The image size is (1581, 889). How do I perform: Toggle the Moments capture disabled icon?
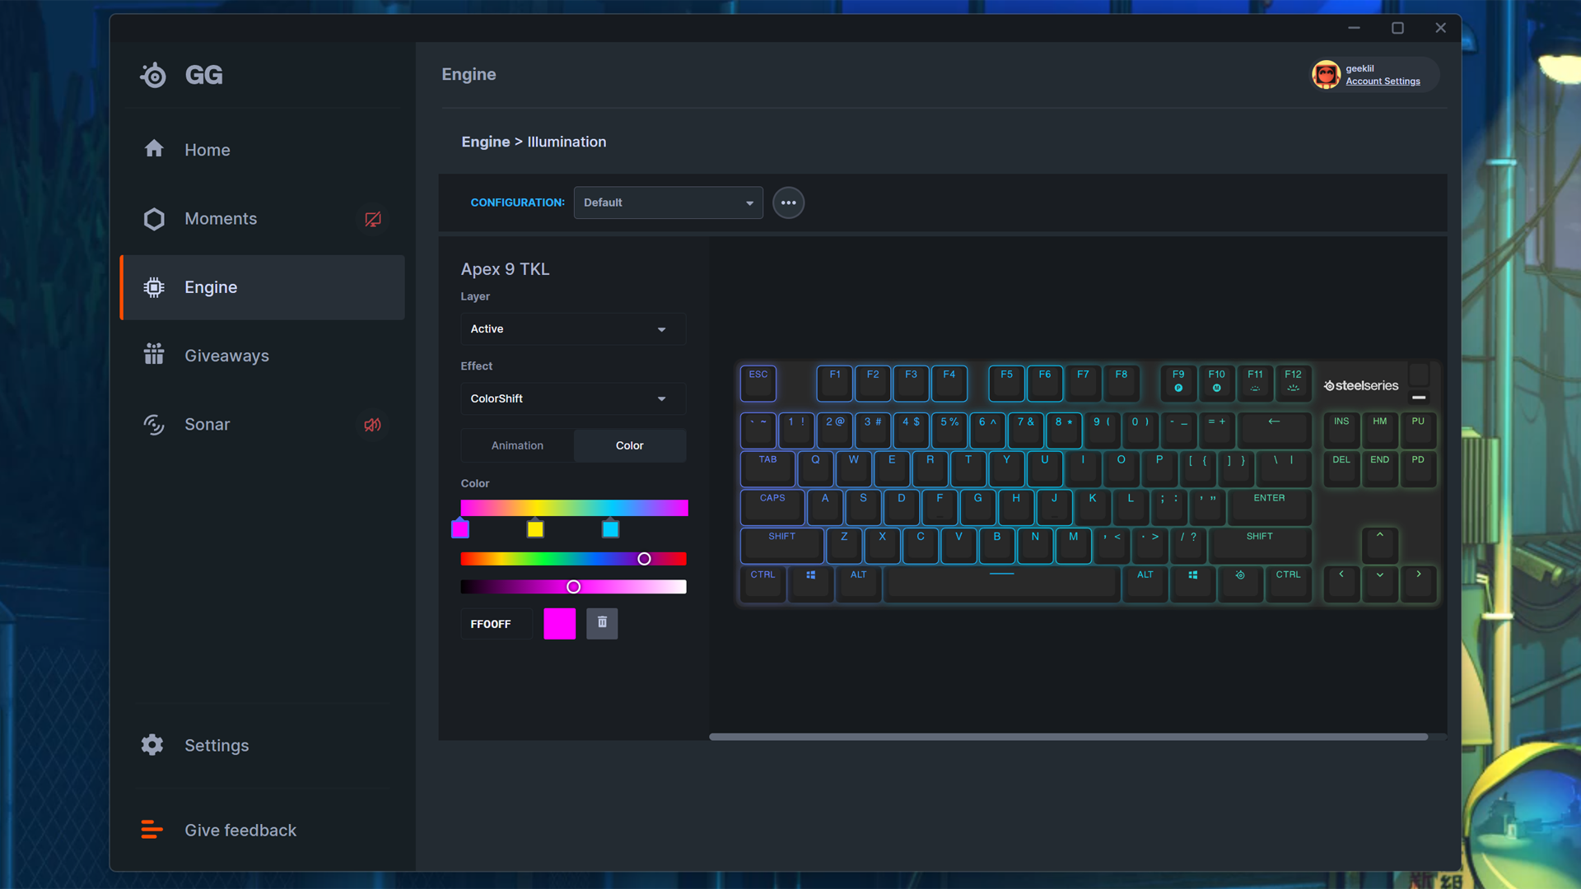coord(373,219)
